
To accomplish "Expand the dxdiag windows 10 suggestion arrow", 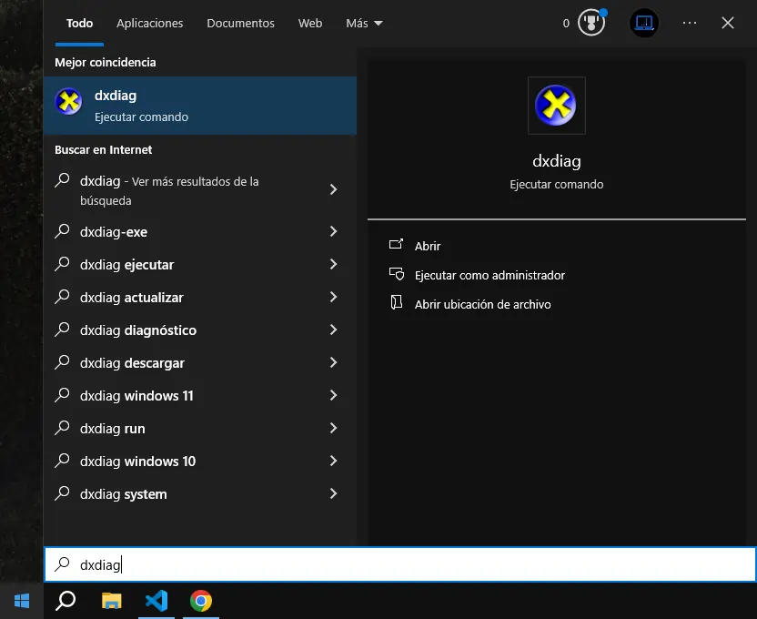I will click(x=333, y=462).
